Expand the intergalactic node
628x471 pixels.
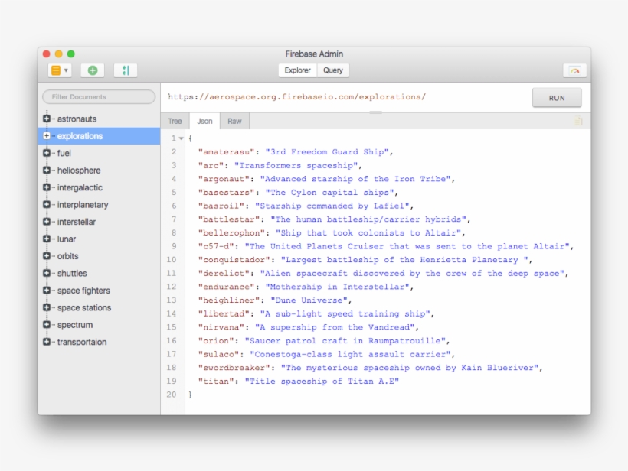[x=47, y=187]
